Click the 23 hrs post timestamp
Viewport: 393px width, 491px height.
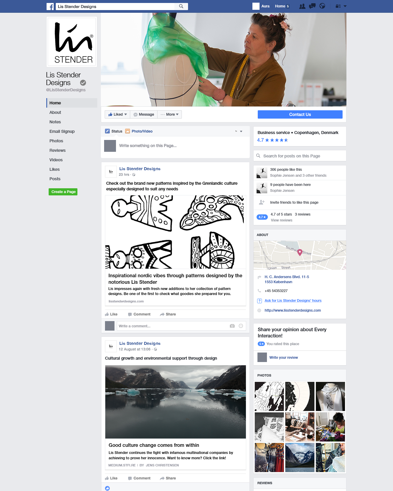tap(124, 175)
